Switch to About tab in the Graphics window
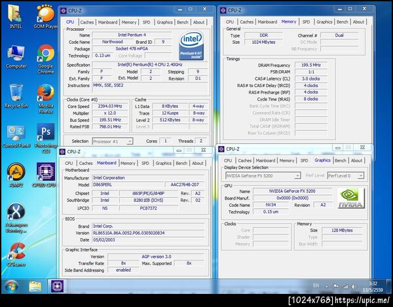 click(356, 160)
